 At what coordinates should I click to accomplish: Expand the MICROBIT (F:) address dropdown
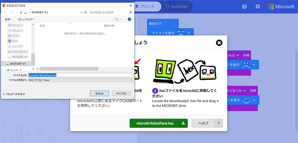(x=81, y=13)
